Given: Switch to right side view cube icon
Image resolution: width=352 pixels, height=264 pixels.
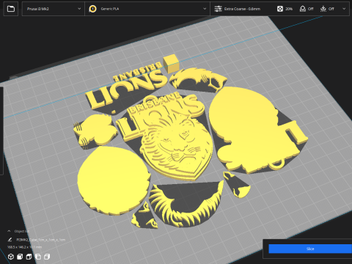Looking at the screenshot, I should tap(47, 257).
